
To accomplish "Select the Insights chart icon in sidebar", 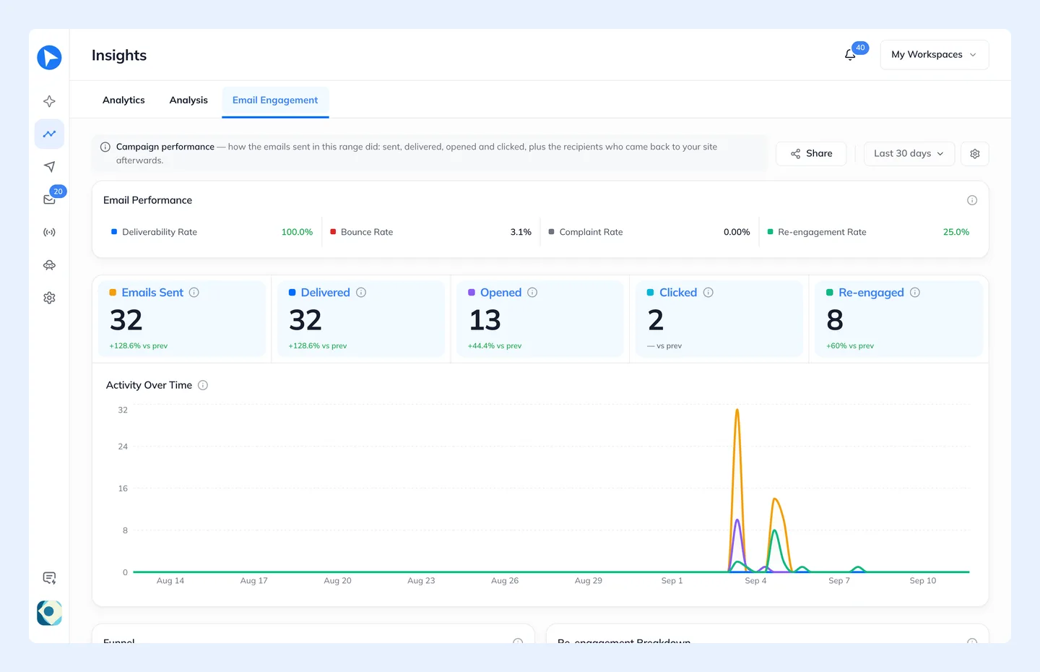I will click(49, 134).
